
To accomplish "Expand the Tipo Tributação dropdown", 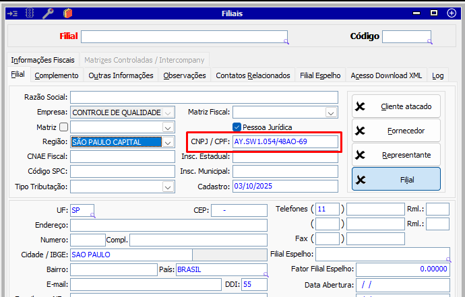I will click(x=168, y=187).
